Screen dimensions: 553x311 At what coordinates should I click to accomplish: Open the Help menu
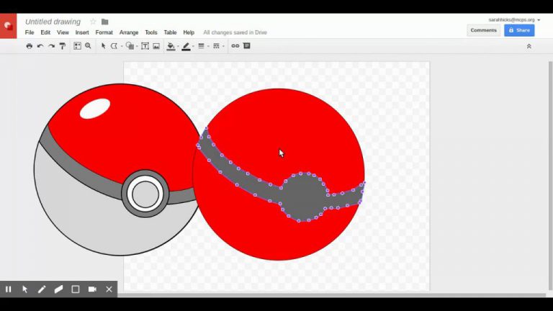coord(189,32)
